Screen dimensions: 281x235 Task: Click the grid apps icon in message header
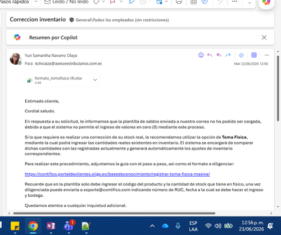pyautogui.click(x=254, y=55)
